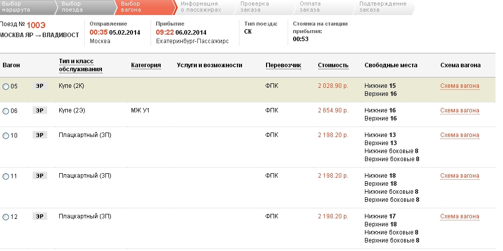Click the ЭР badge for wagon 11
The height and width of the screenshot is (251, 503).
(40, 176)
